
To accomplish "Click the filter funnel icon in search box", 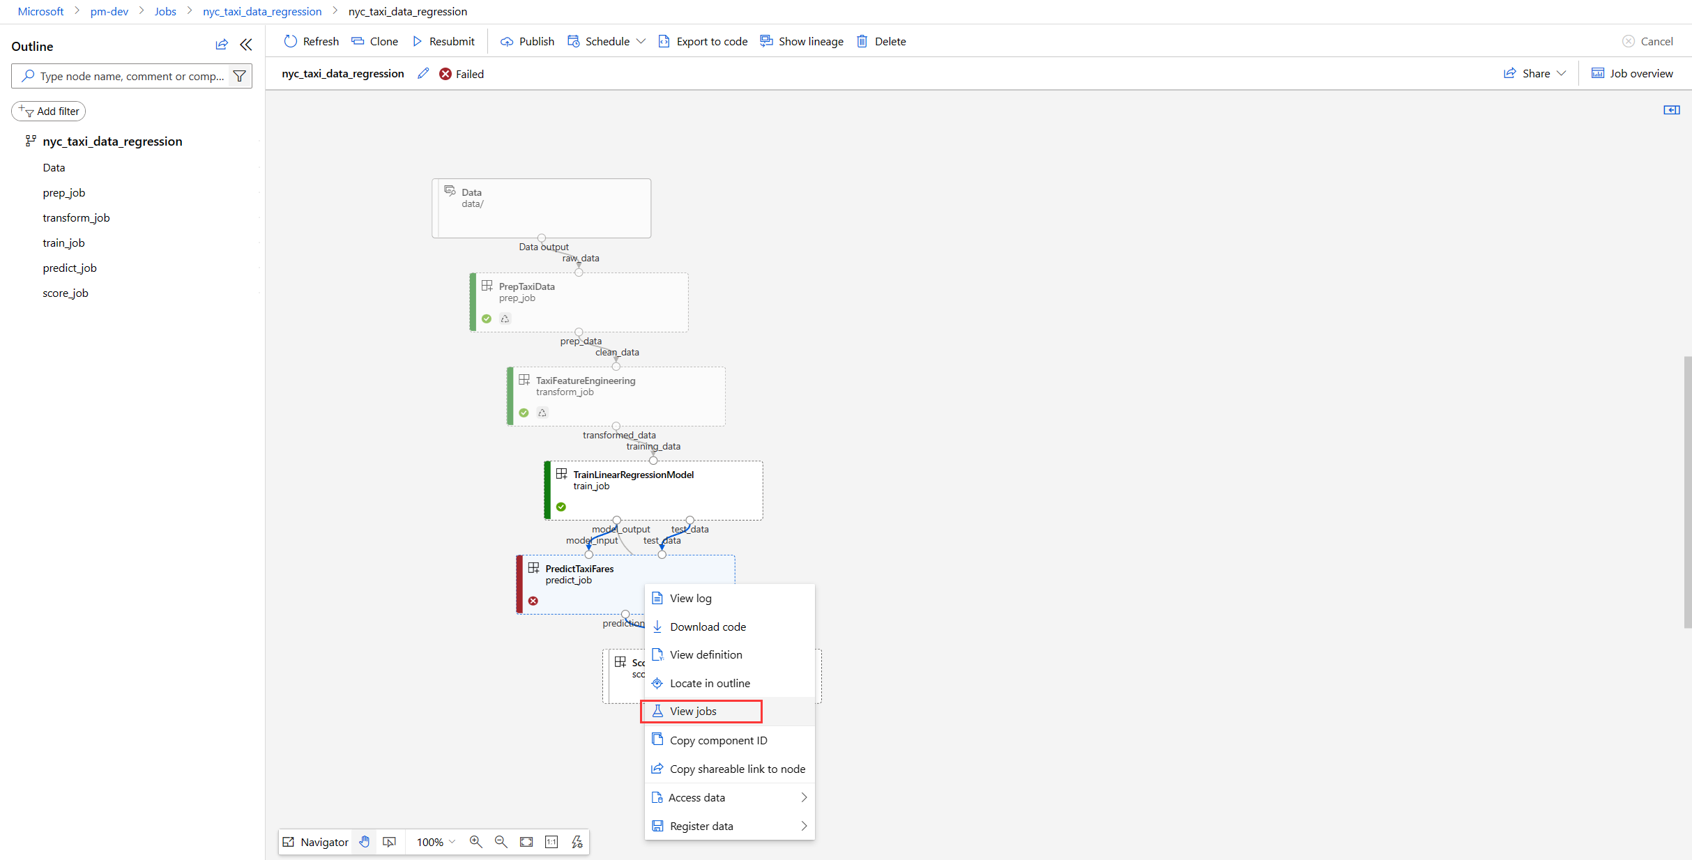I will pyautogui.click(x=239, y=76).
